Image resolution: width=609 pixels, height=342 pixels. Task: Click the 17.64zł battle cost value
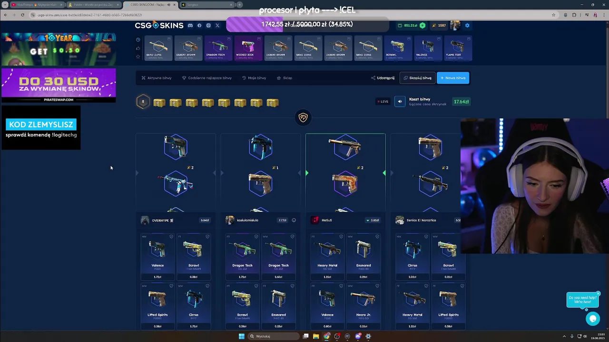461,102
